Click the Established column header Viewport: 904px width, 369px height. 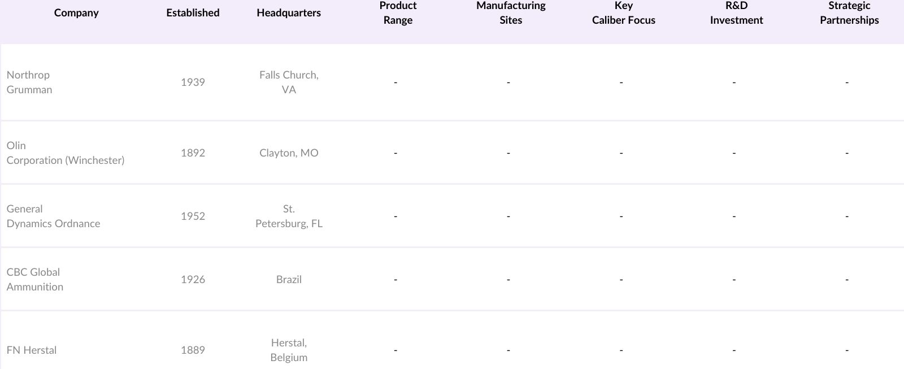[x=193, y=13]
